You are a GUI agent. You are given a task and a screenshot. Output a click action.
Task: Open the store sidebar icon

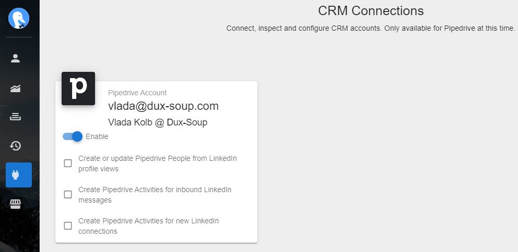pos(16,204)
